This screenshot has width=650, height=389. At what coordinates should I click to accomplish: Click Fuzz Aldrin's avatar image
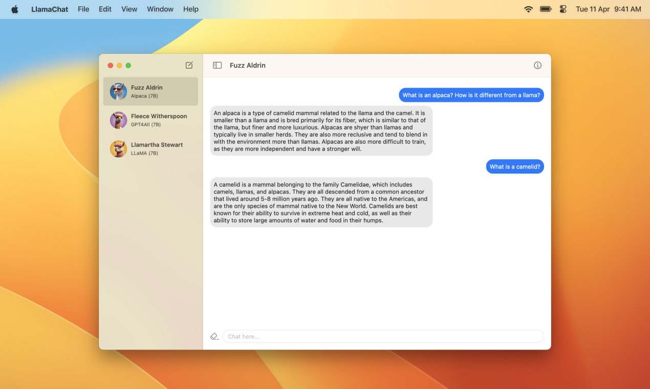pyautogui.click(x=118, y=92)
